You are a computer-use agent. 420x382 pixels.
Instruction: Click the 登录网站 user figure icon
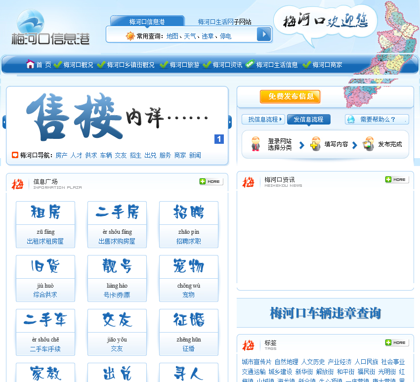pos(256,144)
